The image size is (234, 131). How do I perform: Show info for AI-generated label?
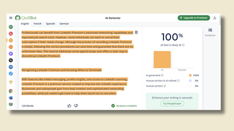pos(162,75)
